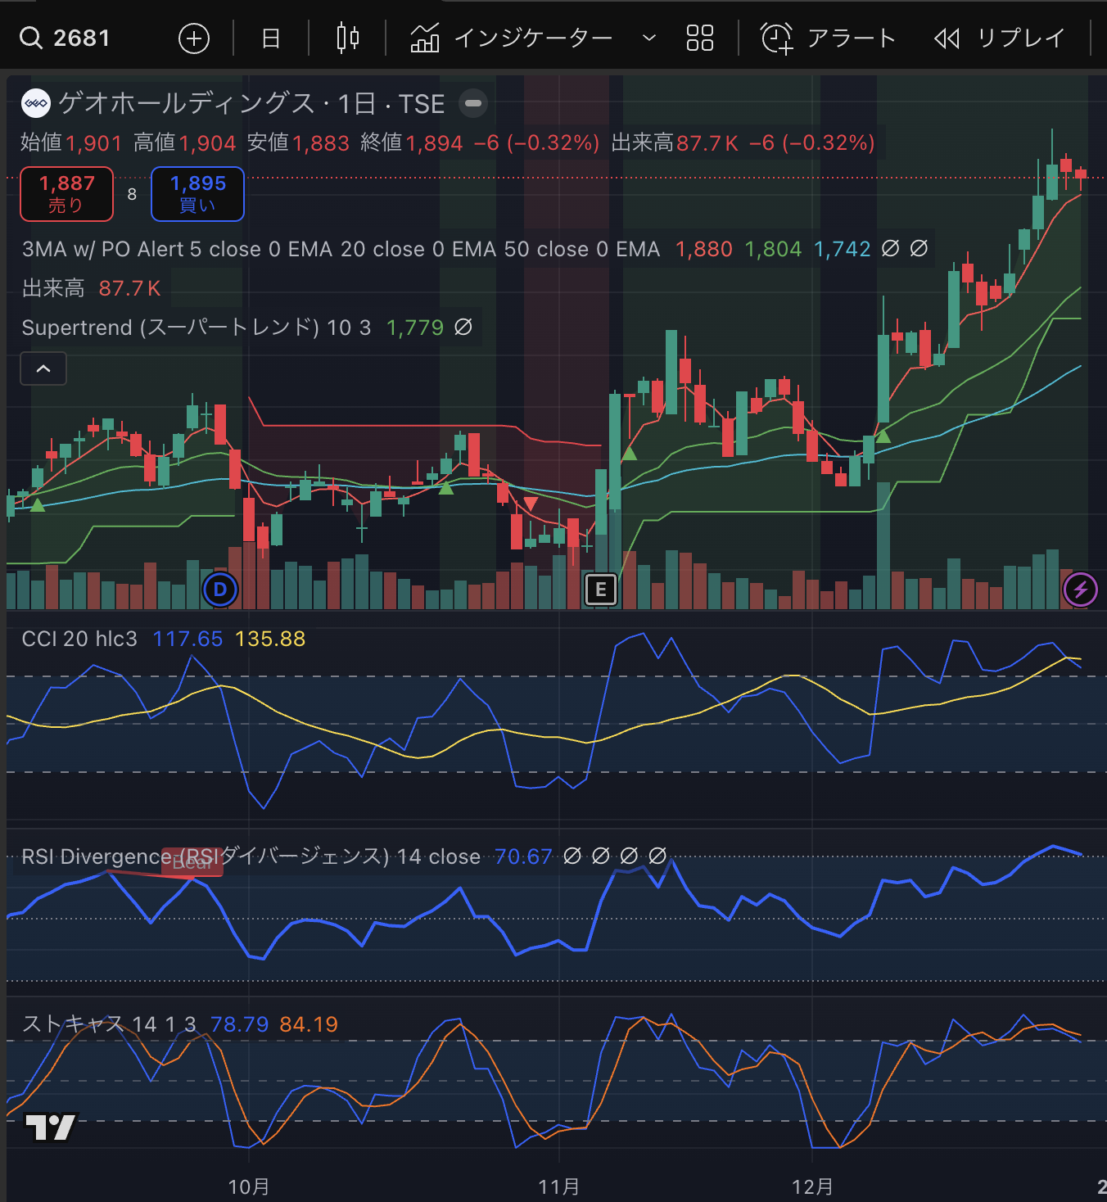Image resolution: width=1107 pixels, height=1202 pixels.
Task: Click the TradingView logo in corner
Action: point(50,1127)
